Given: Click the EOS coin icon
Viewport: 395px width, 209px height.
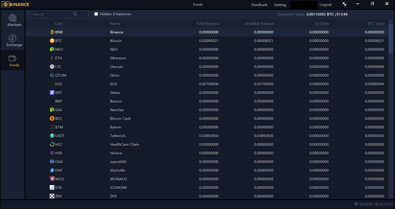Looking at the screenshot, I should (x=52, y=84).
